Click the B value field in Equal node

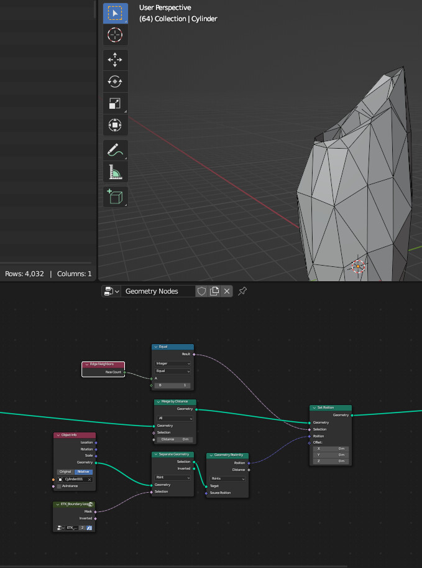(x=172, y=386)
